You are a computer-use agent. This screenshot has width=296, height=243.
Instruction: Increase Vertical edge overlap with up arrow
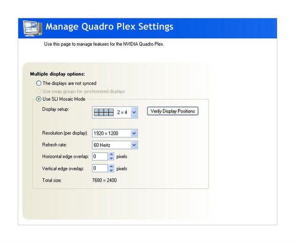111,166
